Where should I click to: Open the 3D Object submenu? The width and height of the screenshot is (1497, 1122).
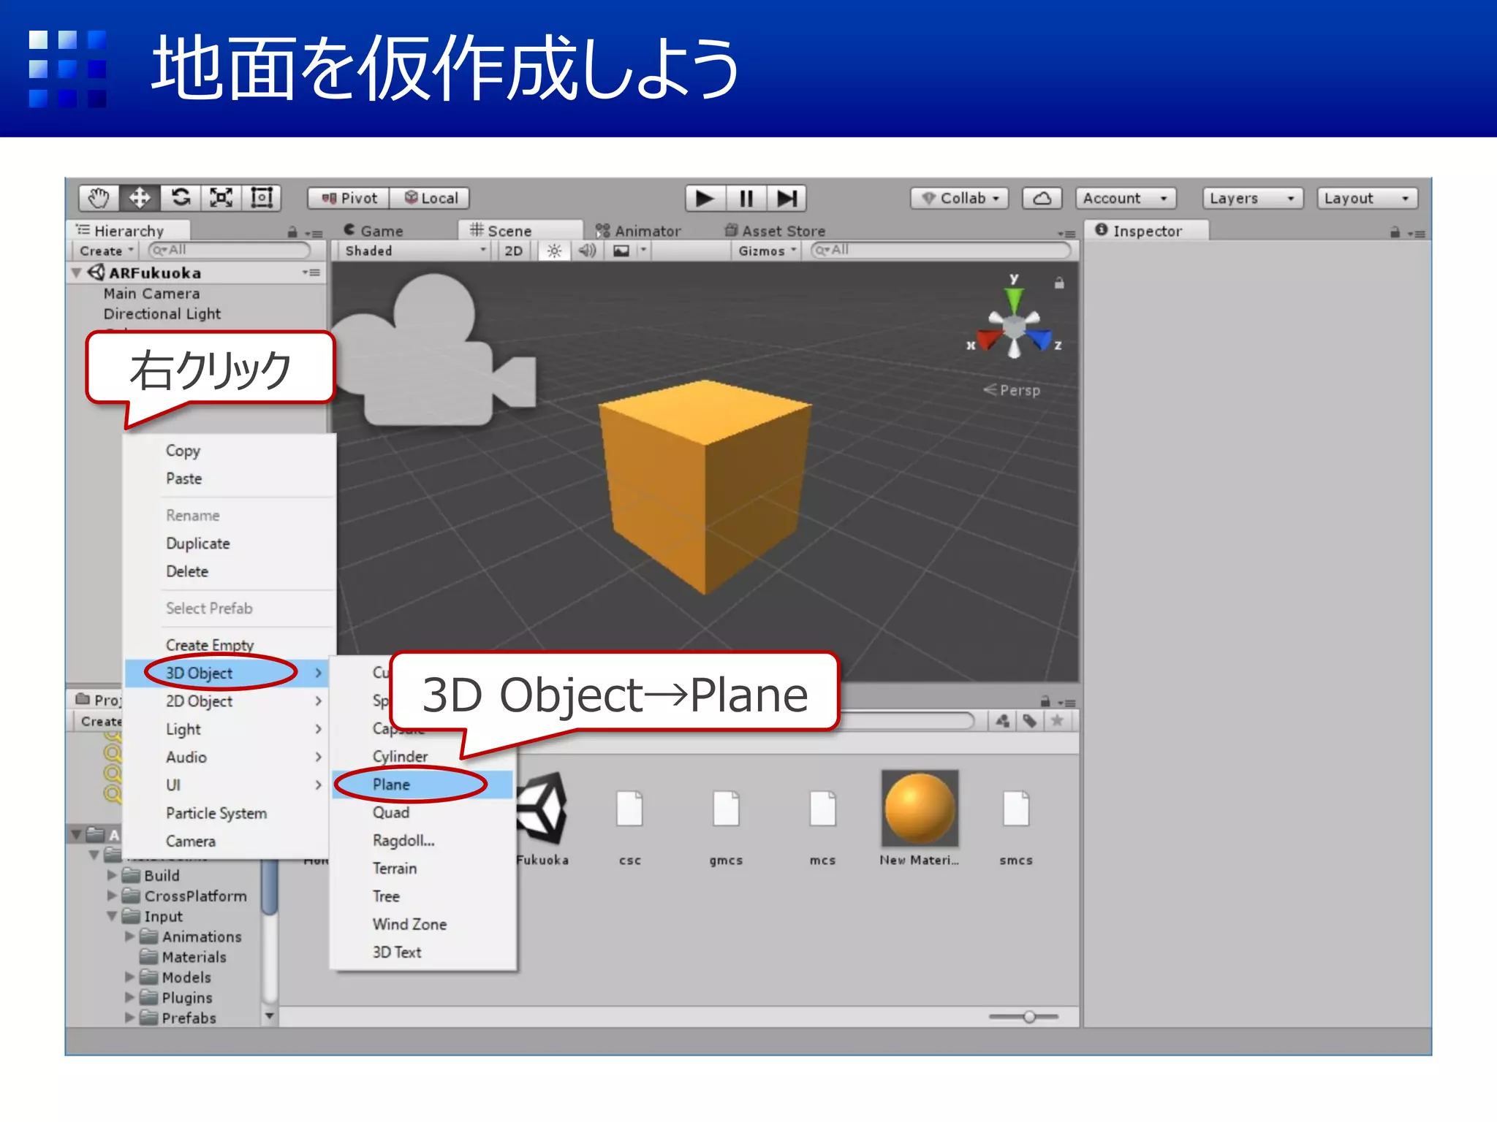click(227, 673)
